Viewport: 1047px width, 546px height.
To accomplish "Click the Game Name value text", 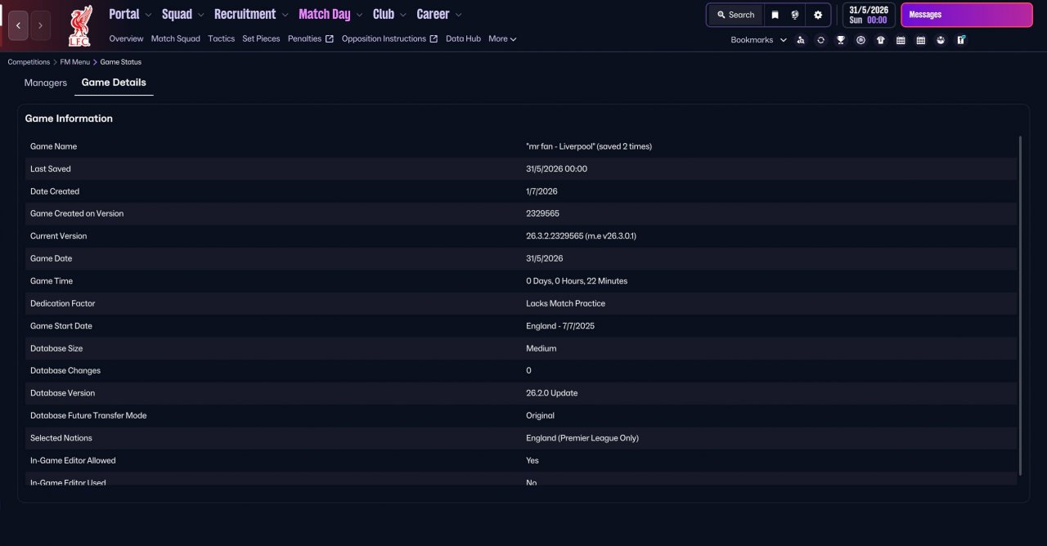I will click(x=589, y=146).
